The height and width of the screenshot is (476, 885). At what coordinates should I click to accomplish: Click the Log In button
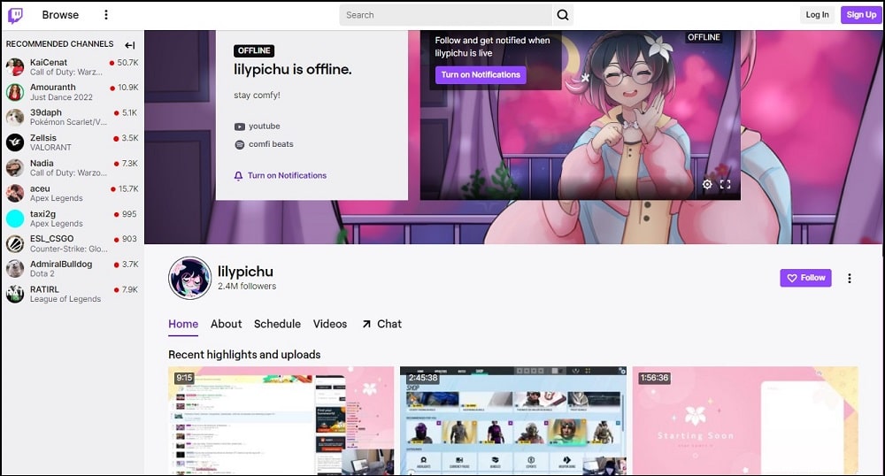(817, 15)
